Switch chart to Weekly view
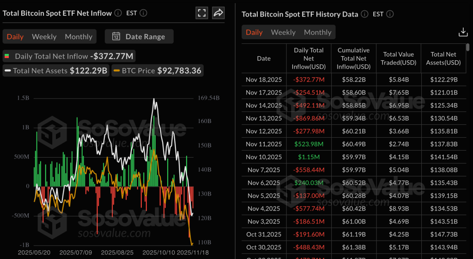 click(44, 36)
